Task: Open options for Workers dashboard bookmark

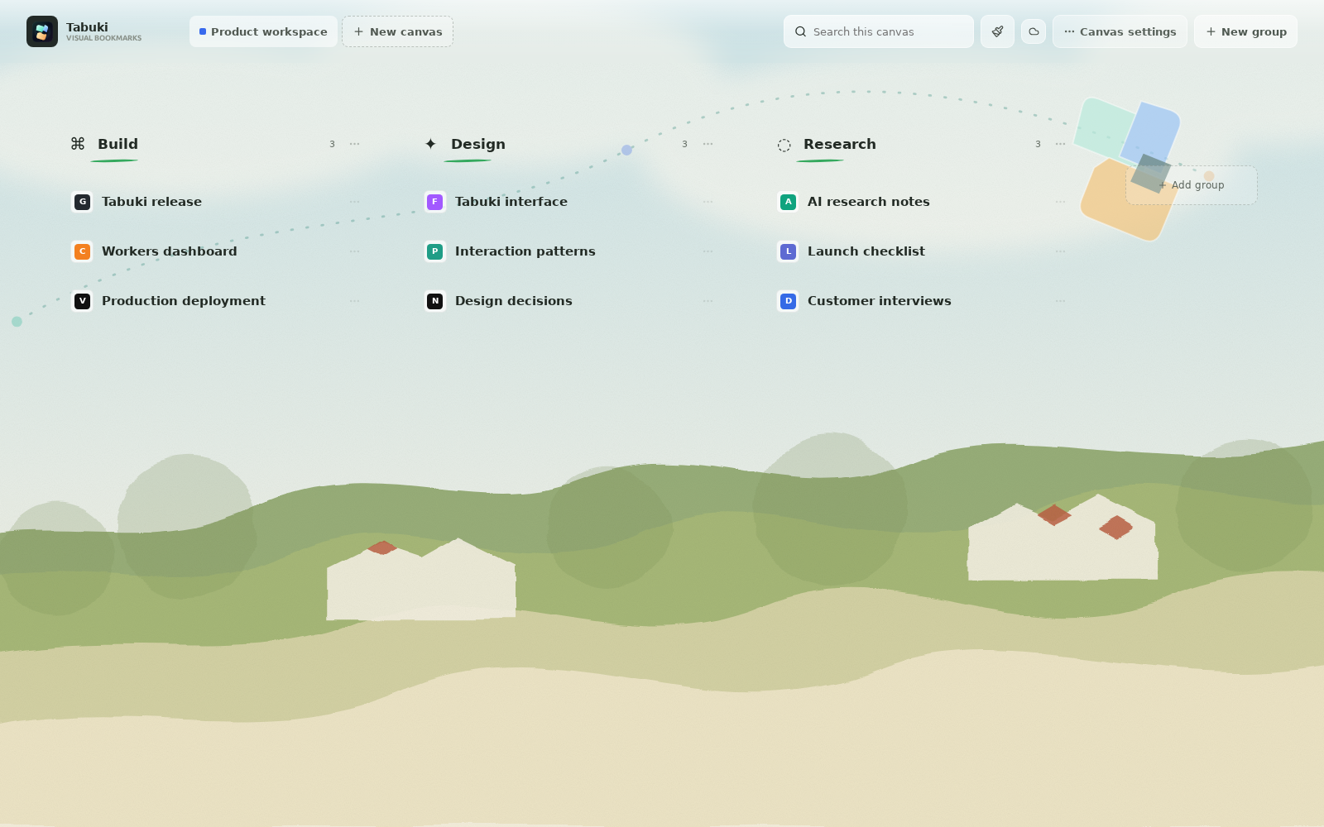Action: tap(355, 251)
